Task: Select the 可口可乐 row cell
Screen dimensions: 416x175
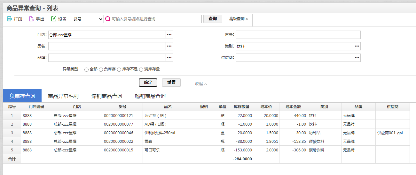Action: (168, 150)
